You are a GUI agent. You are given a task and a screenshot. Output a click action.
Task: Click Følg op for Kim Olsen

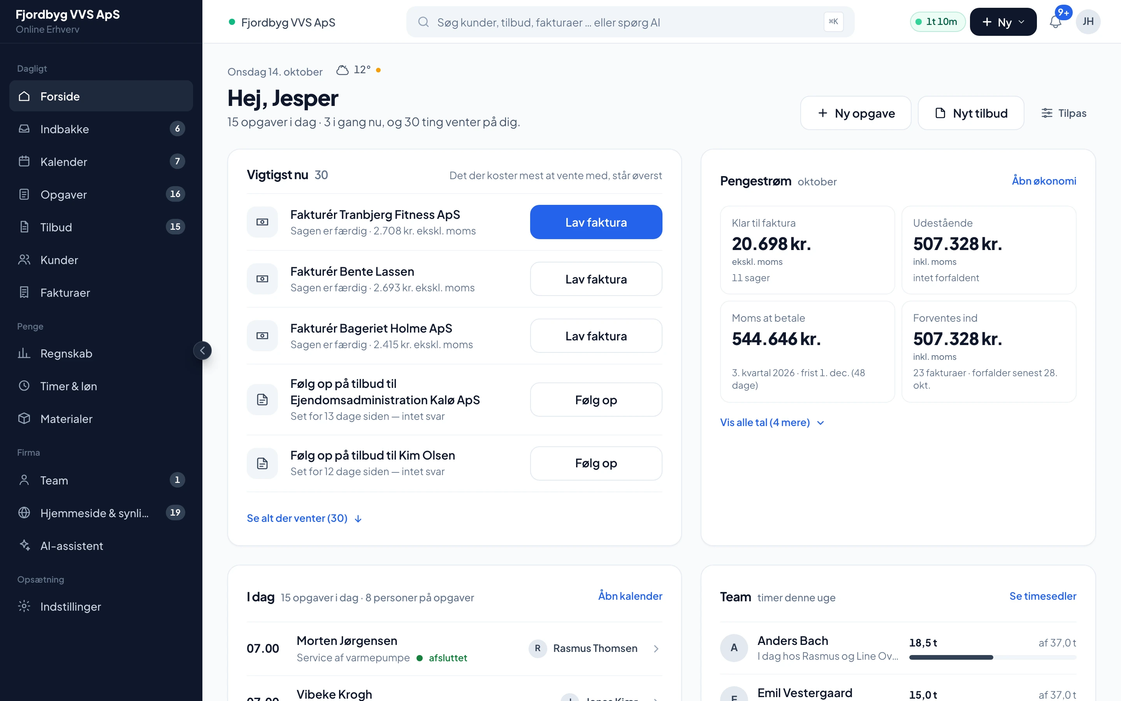[x=596, y=463]
